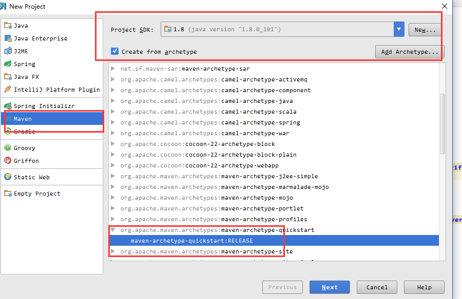
Task: Select maven-archetype-profiles archetype row
Action: coord(274,219)
